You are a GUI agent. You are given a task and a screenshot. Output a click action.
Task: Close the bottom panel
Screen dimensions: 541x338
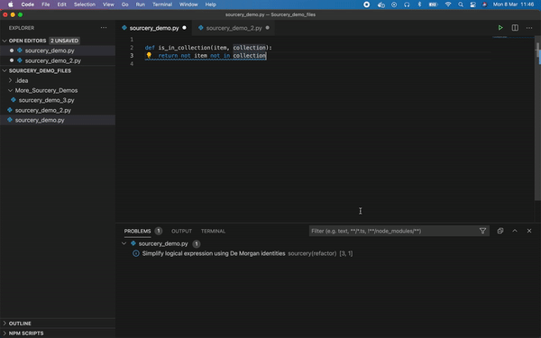point(529,231)
